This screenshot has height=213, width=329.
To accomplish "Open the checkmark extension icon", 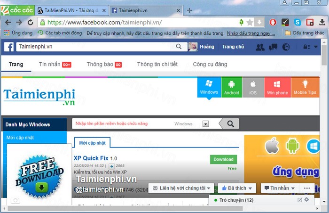I will (285, 22).
